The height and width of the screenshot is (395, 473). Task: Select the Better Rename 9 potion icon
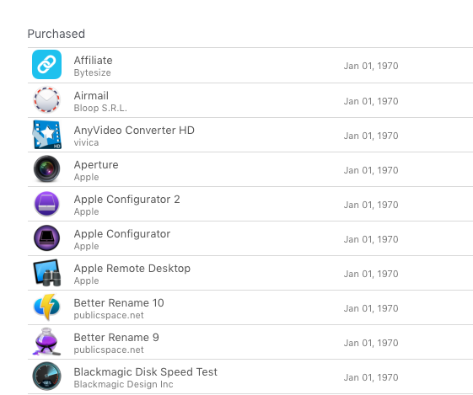(x=46, y=342)
